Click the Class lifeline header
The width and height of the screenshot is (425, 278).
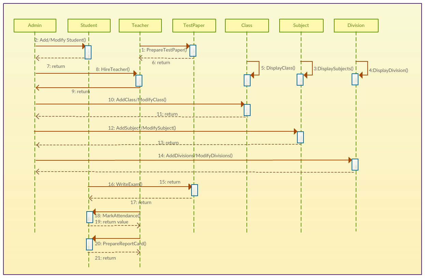(246, 25)
